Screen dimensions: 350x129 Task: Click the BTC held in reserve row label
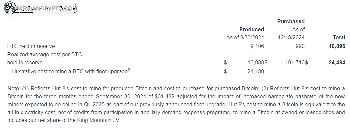tap(31, 46)
